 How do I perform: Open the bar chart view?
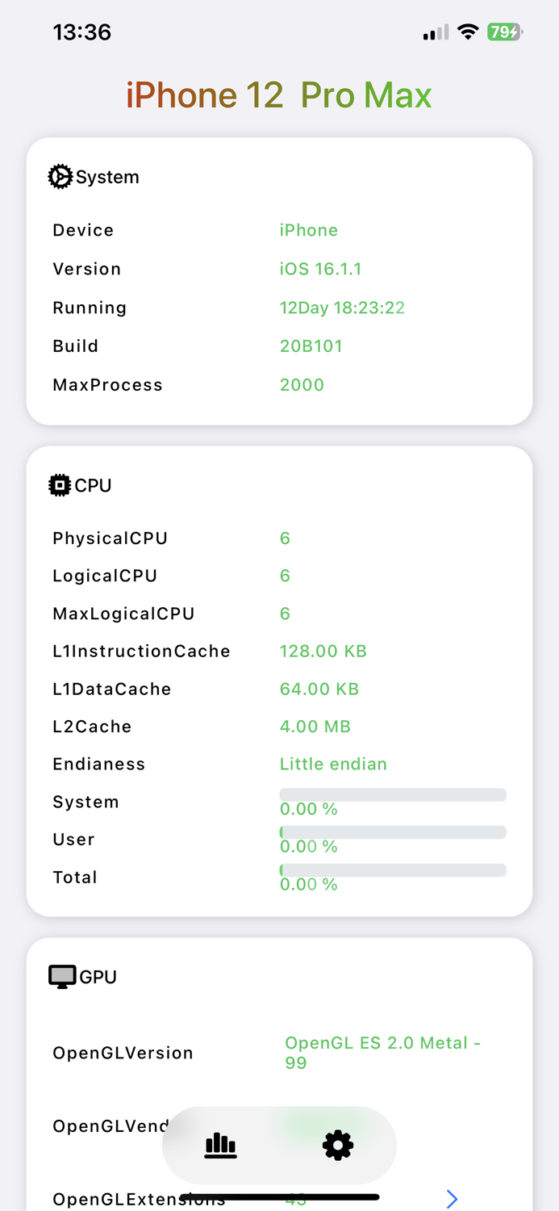click(x=220, y=1145)
